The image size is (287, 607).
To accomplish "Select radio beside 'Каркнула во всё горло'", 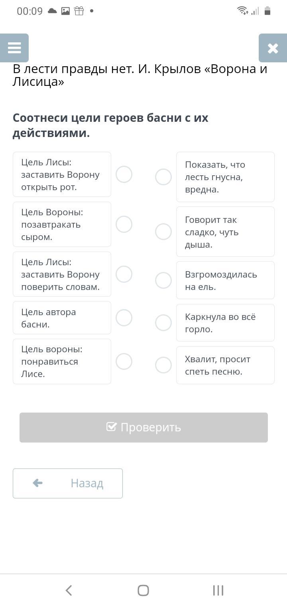I will coord(163,323).
